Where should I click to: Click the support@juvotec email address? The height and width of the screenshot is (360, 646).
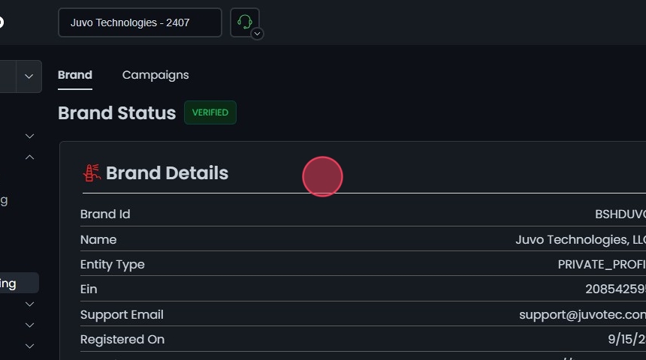point(582,315)
